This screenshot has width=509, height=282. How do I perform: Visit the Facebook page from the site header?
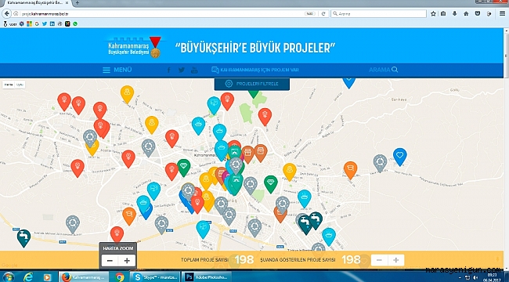coord(168,70)
